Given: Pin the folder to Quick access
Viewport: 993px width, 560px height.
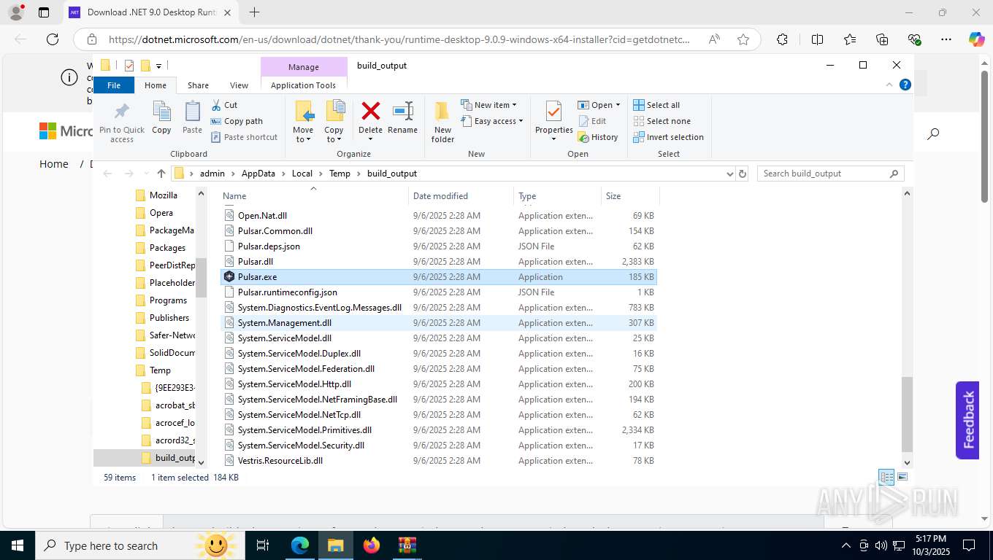Looking at the screenshot, I should [122, 122].
